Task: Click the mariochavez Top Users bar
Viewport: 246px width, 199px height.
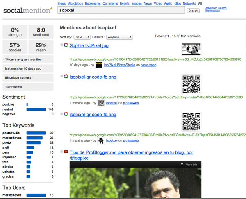Action: [x=36, y=195]
